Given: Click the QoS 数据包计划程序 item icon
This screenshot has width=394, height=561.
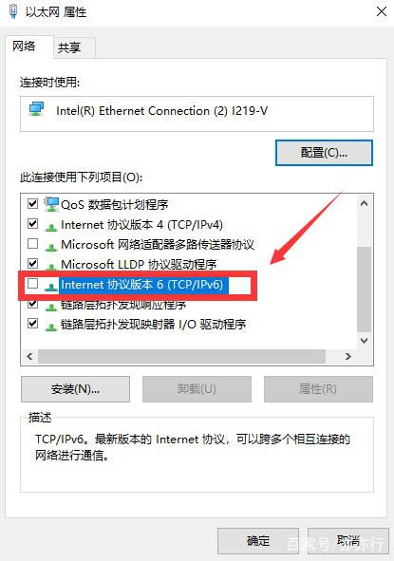Looking at the screenshot, I should point(51,204).
